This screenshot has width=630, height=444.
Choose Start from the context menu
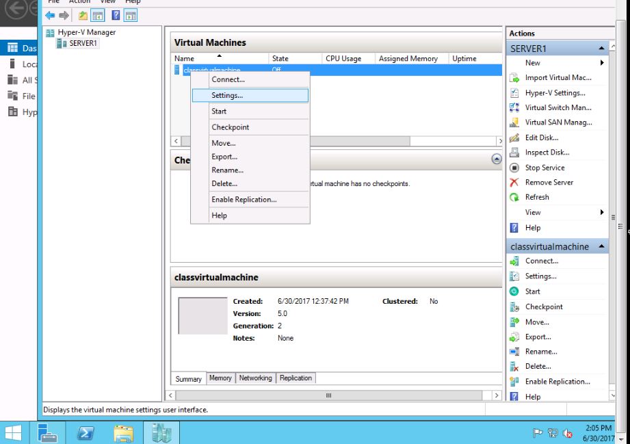250,112
